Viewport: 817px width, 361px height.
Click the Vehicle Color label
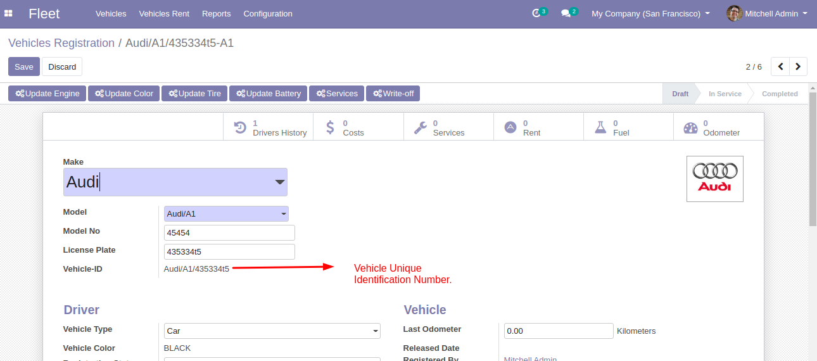pyautogui.click(x=89, y=348)
